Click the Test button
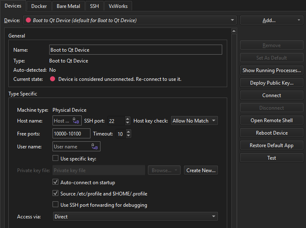Image resolution: width=306 pixels, height=228 pixels. pyautogui.click(x=272, y=158)
